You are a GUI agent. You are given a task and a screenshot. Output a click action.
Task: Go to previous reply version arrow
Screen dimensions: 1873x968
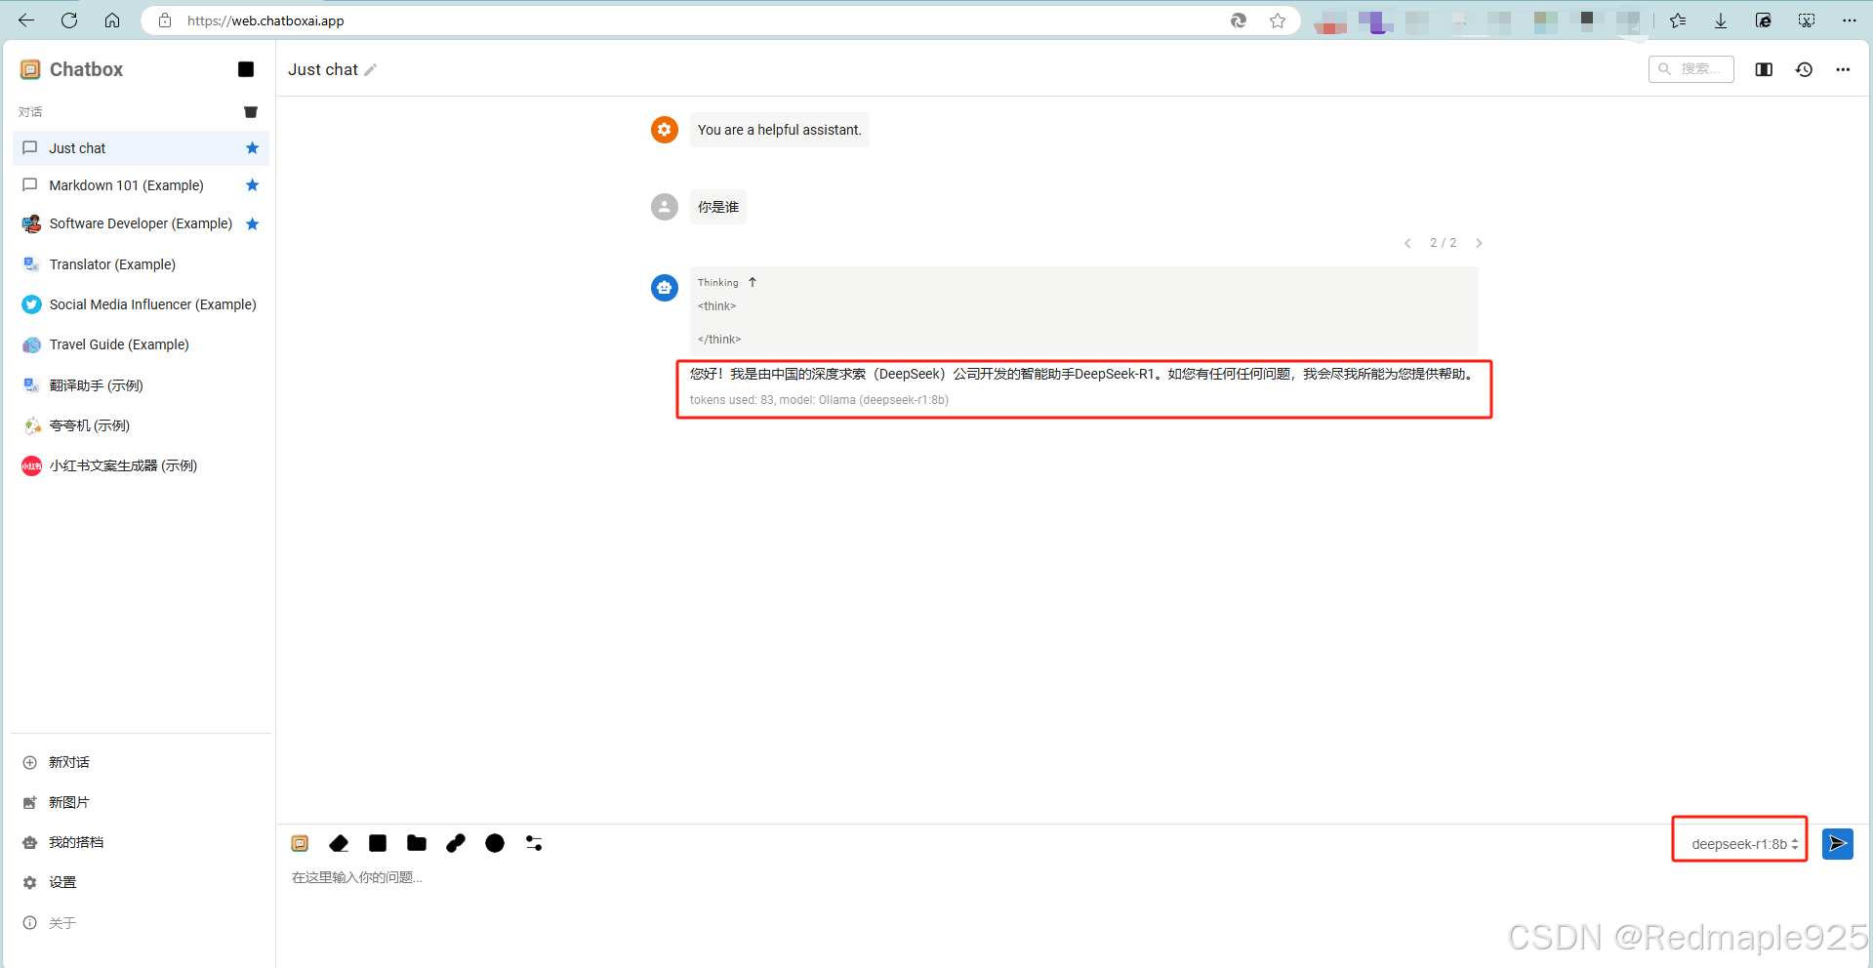[x=1407, y=243]
